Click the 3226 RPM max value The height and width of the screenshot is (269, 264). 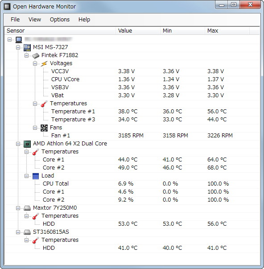[x=220, y=136]
